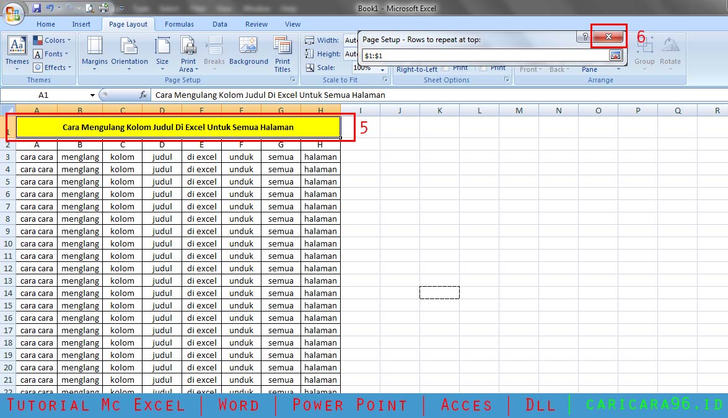This screenshot has height=418, width=728.
Task: Click cell 'G' in row 2
Action: pyautogui.click(x=281, y=145)
